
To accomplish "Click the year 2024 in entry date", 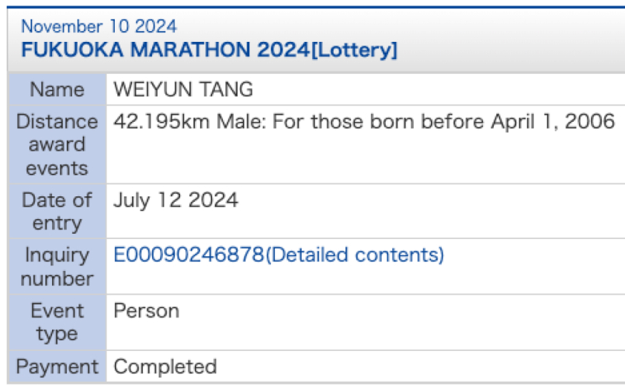I will click(213, 200).
